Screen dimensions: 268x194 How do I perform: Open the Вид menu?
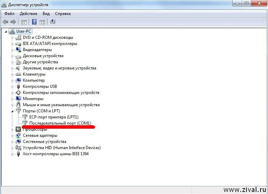[x=46, y=14]
